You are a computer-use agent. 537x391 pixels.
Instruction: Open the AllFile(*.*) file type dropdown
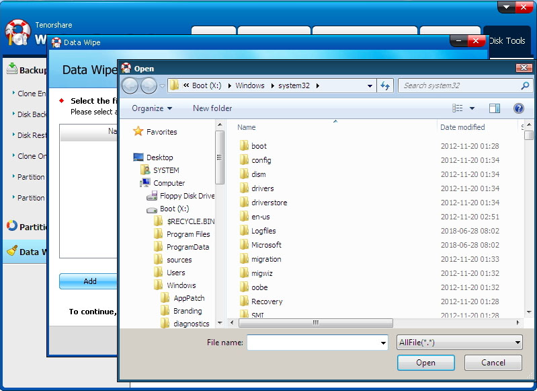click(x=459, y=343)
